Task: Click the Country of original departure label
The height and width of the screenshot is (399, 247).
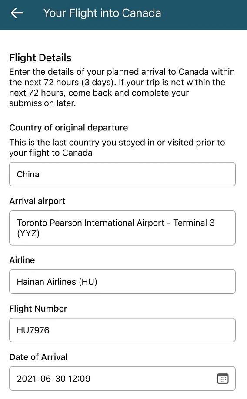Action: click(69, 127)
